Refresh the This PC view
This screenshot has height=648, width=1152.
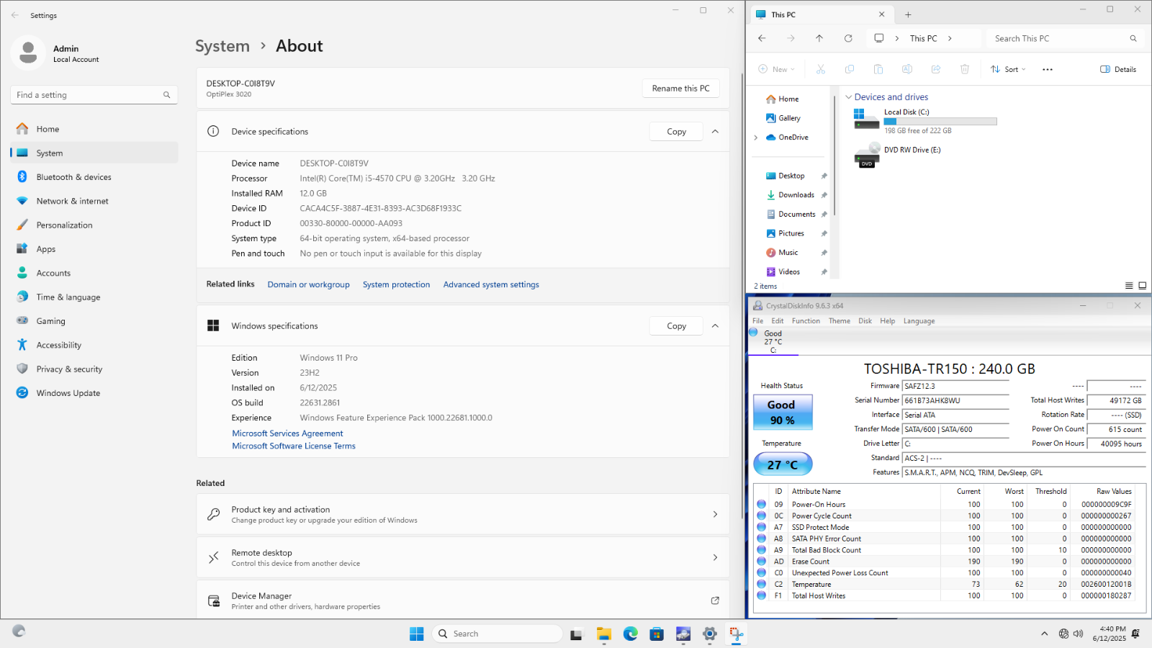[848, 38]
